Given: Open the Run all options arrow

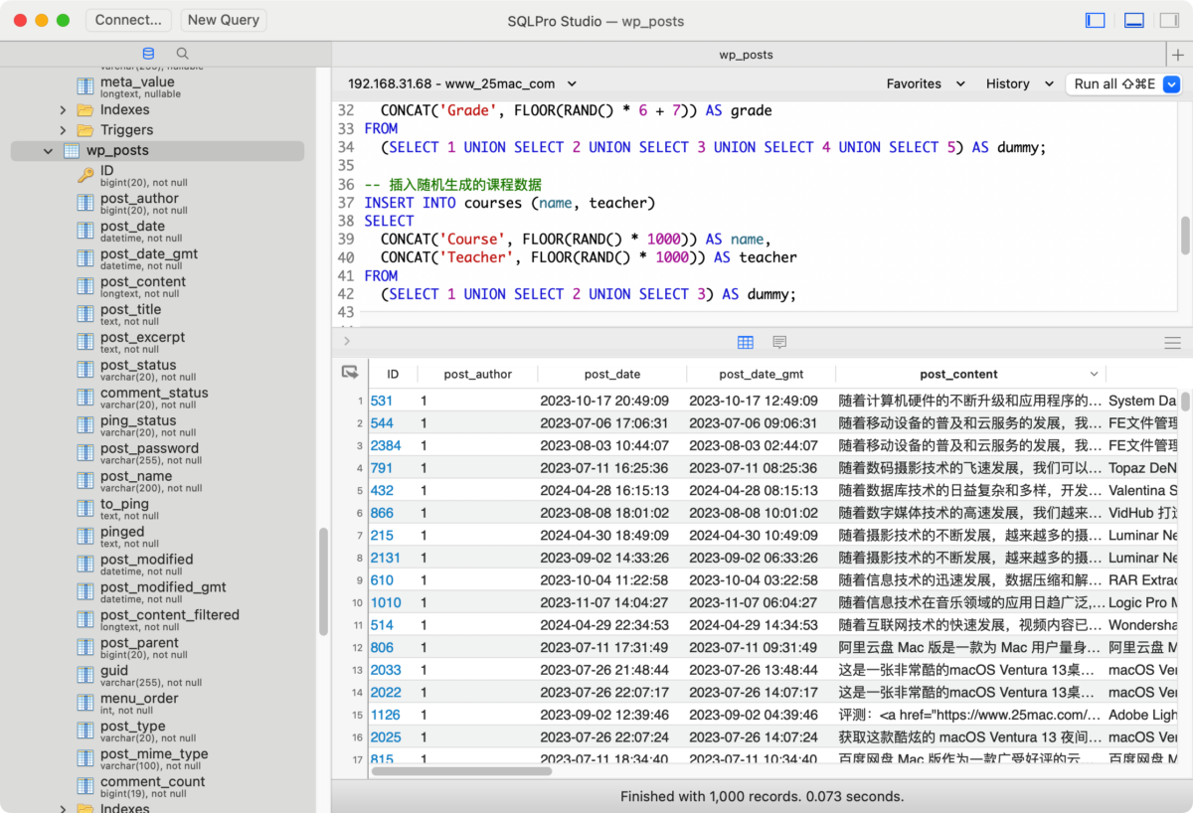Looking at the screenshot, I should point(1171,84).
